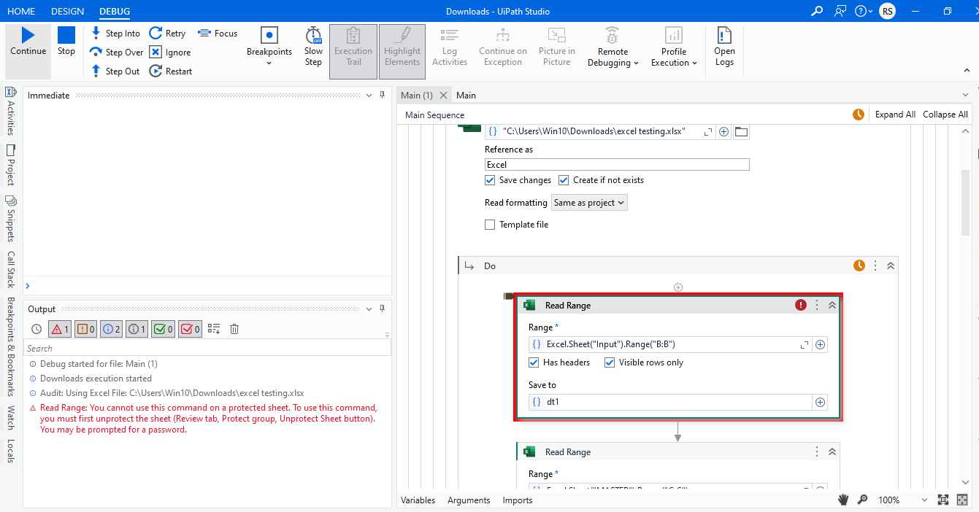Close the Main (1) tab
The width and height of the screenshot is (979, 512).
click(443, 96)
